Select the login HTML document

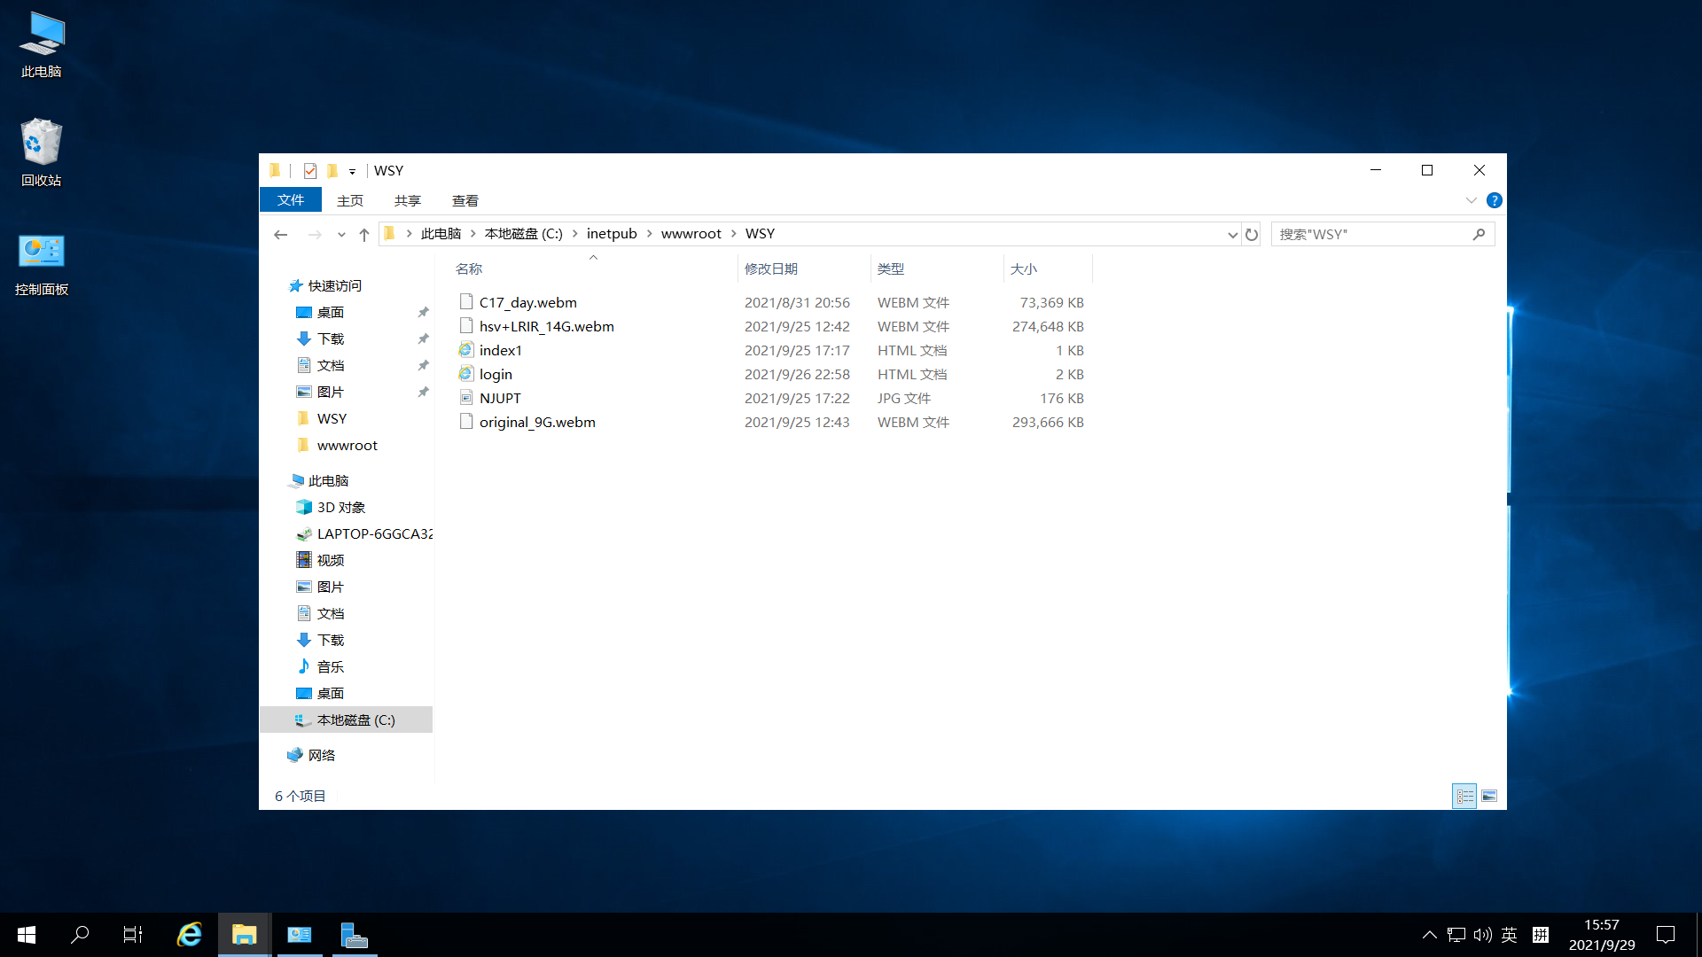coord(496,374)
